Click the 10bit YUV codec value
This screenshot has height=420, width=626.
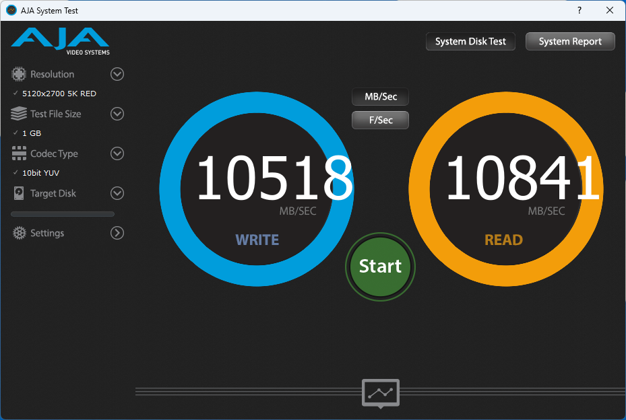point(40,173)
